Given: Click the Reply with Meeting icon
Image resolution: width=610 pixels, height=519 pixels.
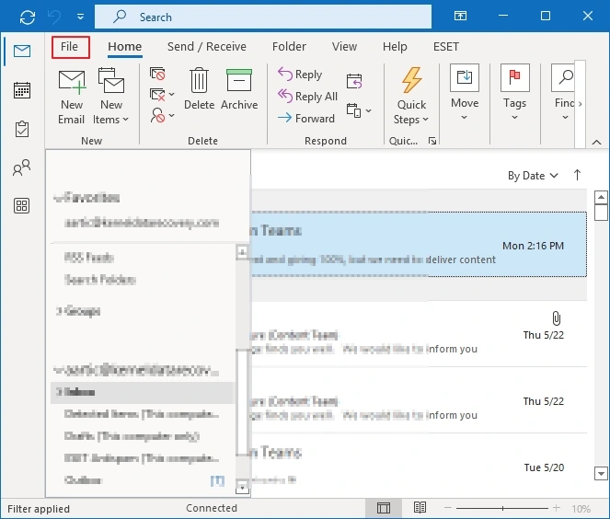Looking at the screenshot, I should point(354,81).
